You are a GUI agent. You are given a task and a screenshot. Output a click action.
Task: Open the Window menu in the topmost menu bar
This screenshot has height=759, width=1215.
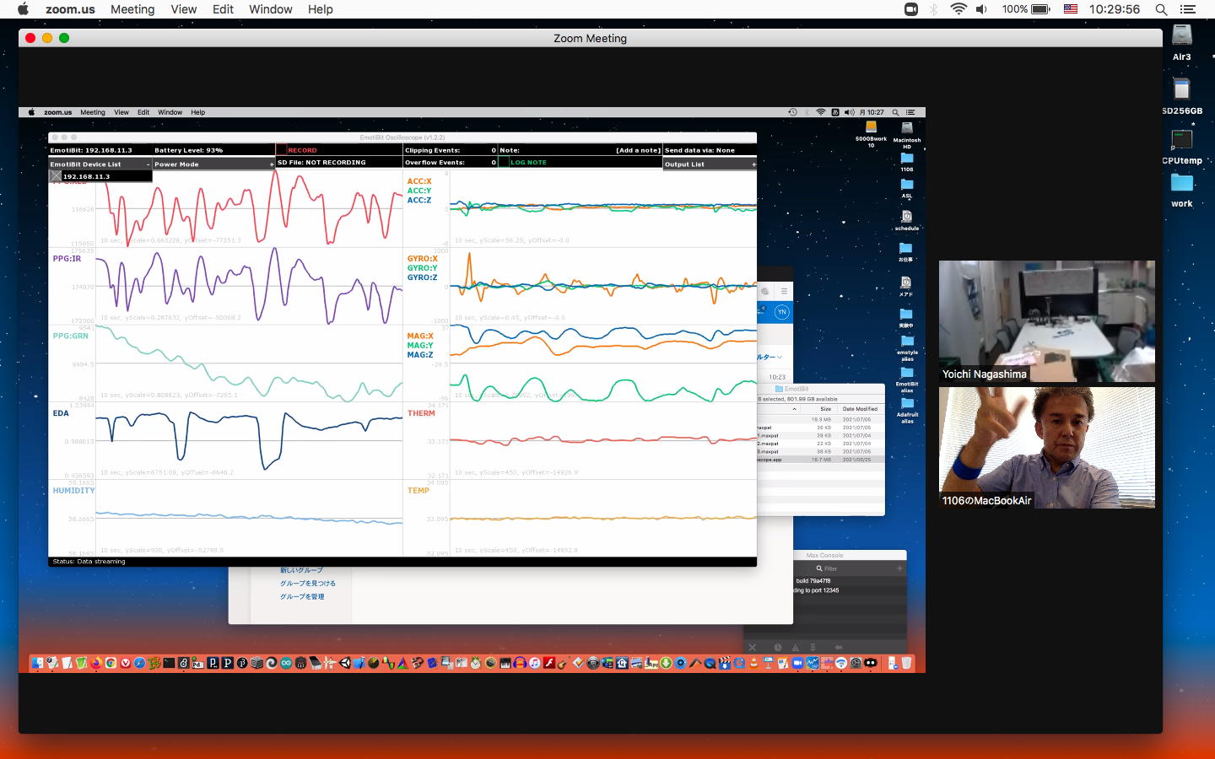click(x=270, y=9)
